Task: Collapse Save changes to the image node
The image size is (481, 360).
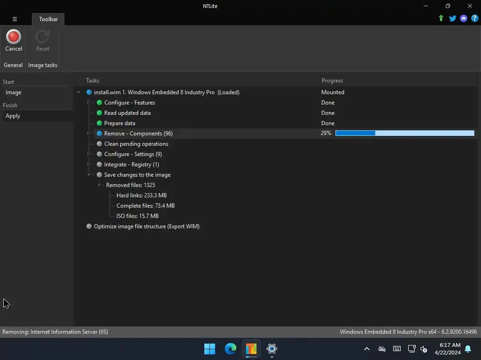Action: [x=89, y=174]
